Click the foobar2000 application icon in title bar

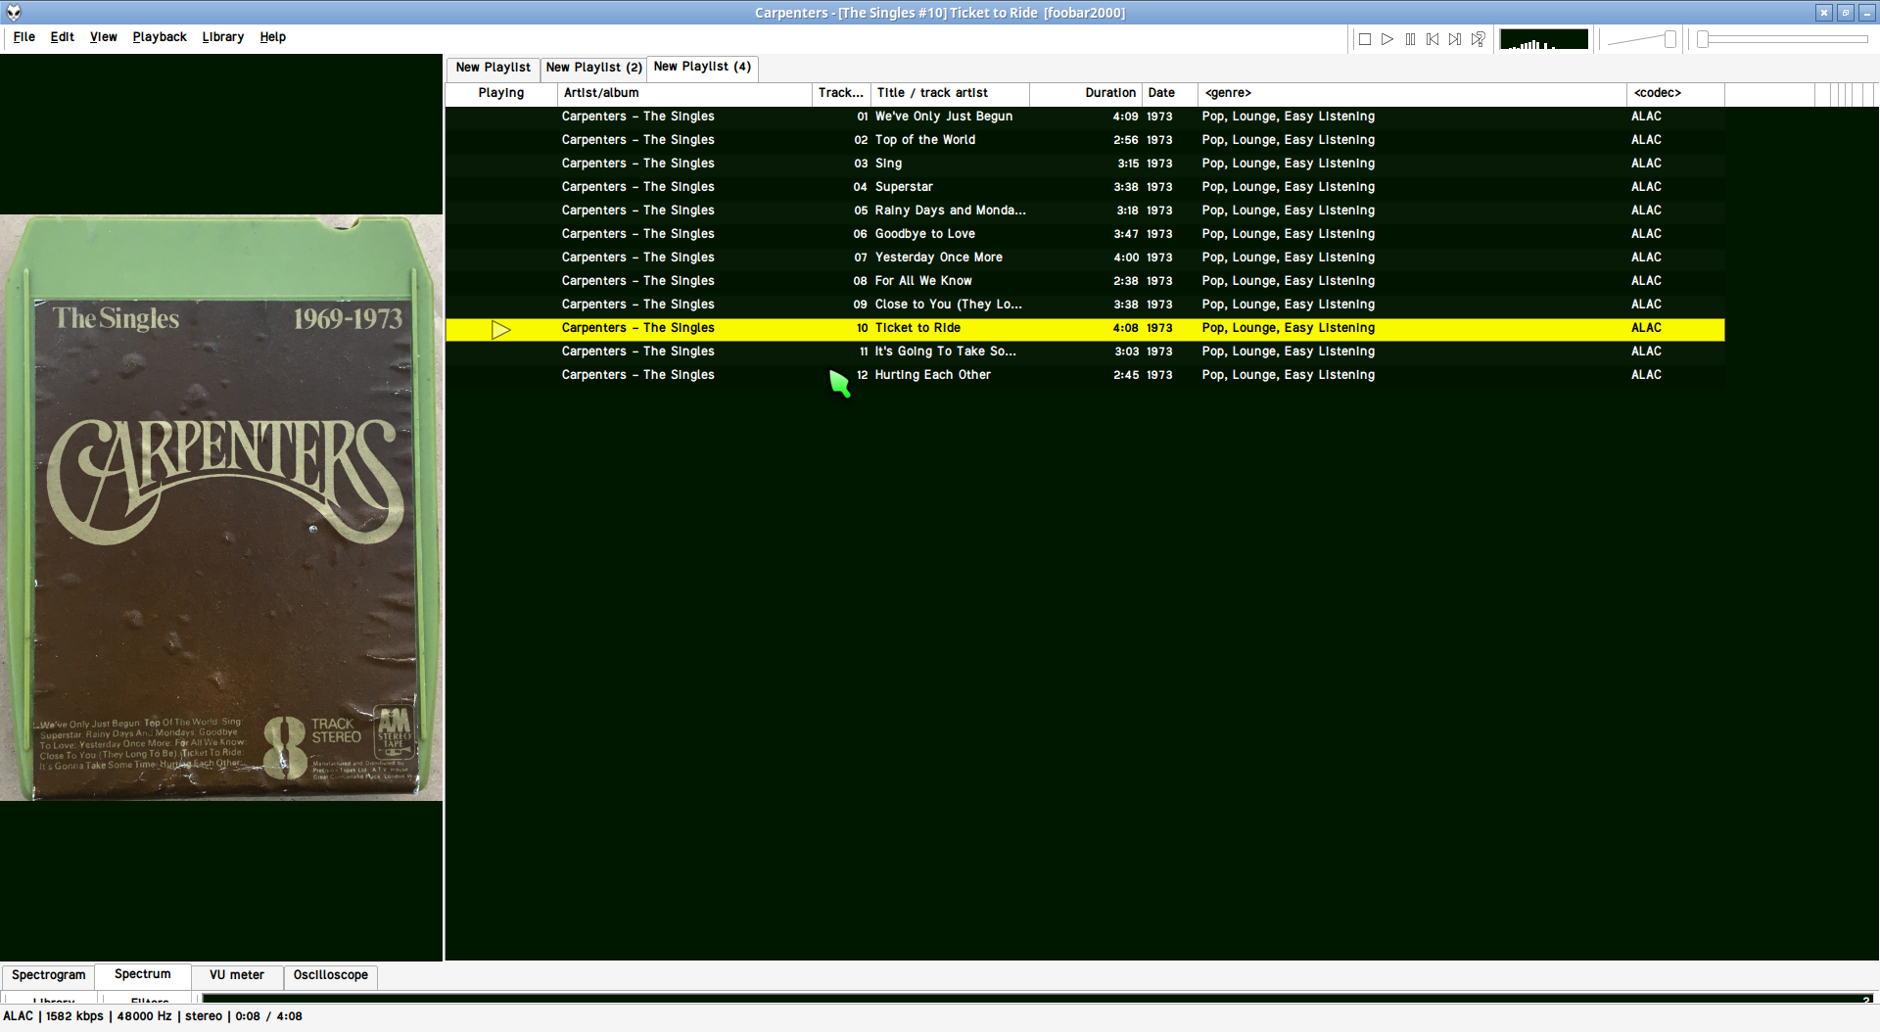(14, 13)
